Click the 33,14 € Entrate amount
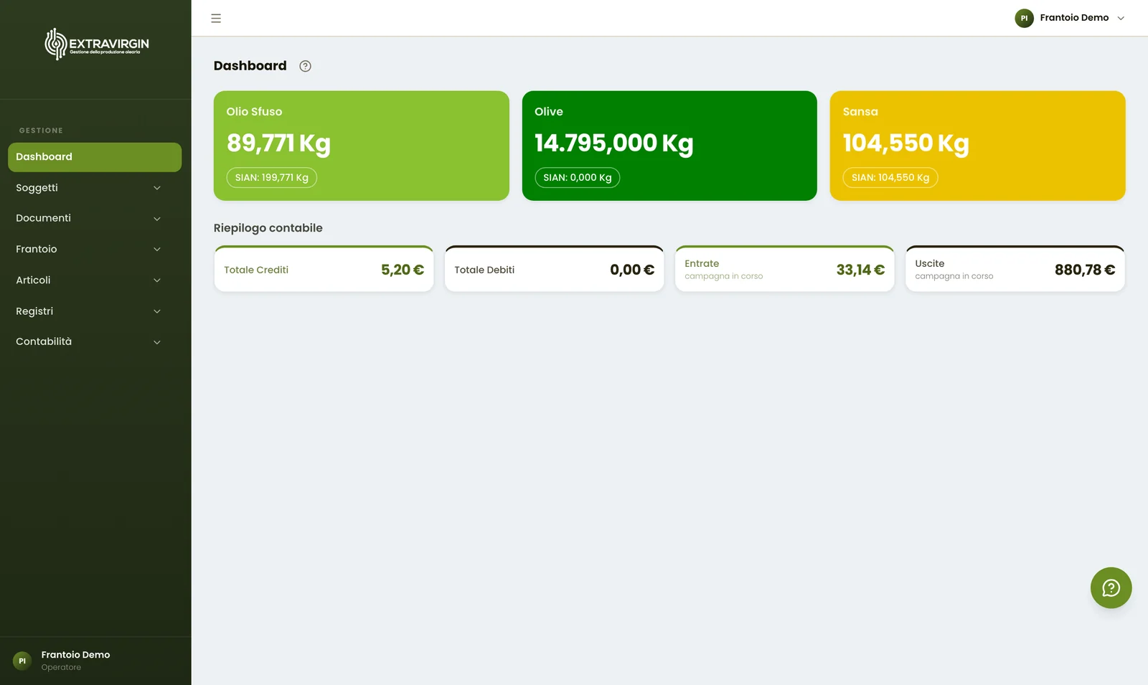 [860, 270]
